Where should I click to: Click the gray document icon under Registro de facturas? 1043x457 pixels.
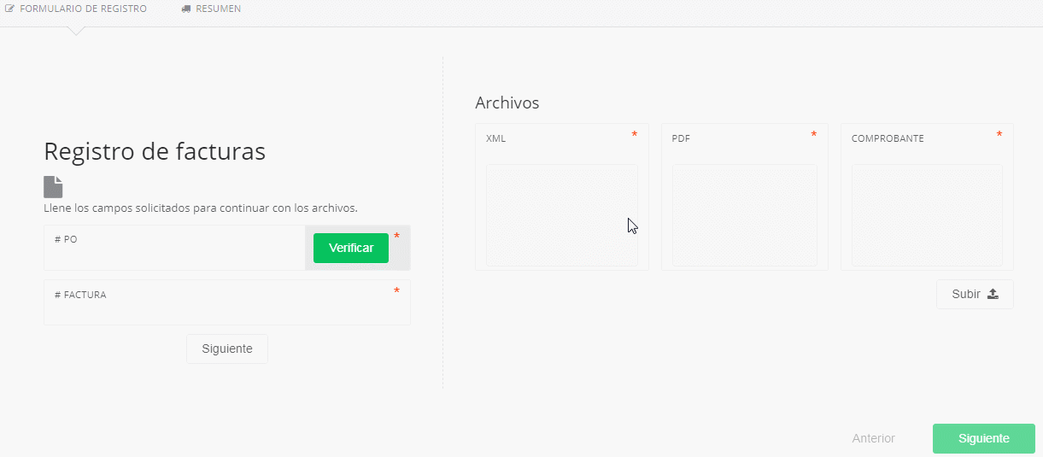pos(53,187)
